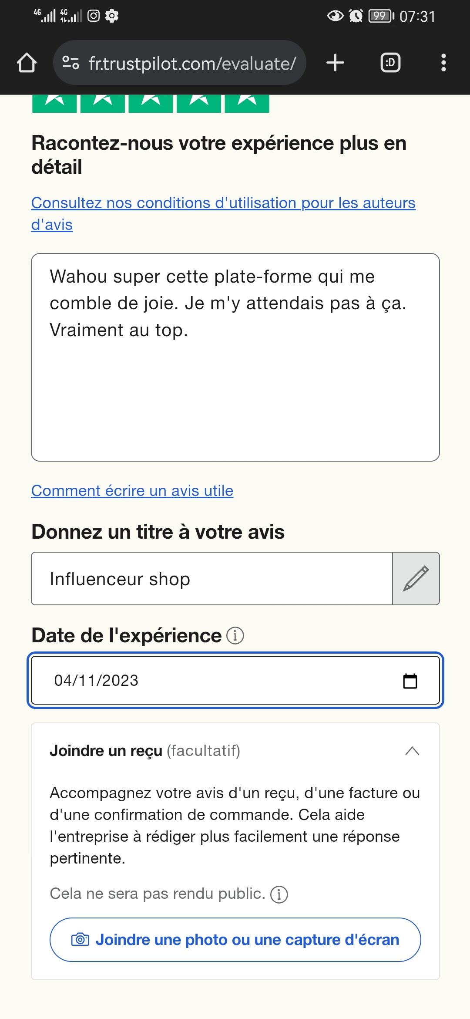Click info icon next to Date de l'expérience
The width and height of the screenshot is (470, 1019).
pos(235,636)
